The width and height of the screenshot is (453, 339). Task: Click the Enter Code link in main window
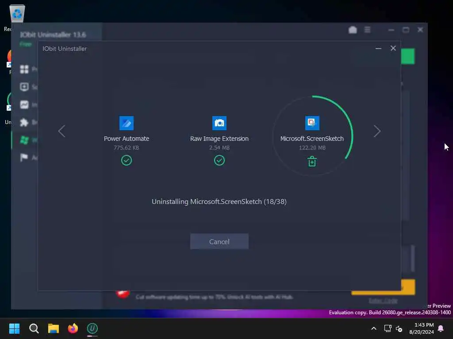[383, 301]
